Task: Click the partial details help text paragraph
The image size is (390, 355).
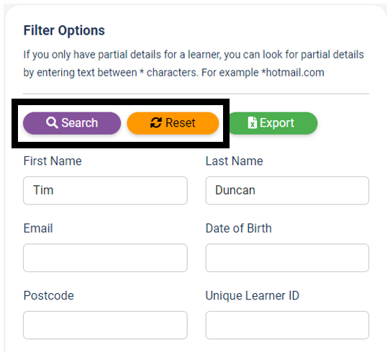Action: [x=194, y=63]
